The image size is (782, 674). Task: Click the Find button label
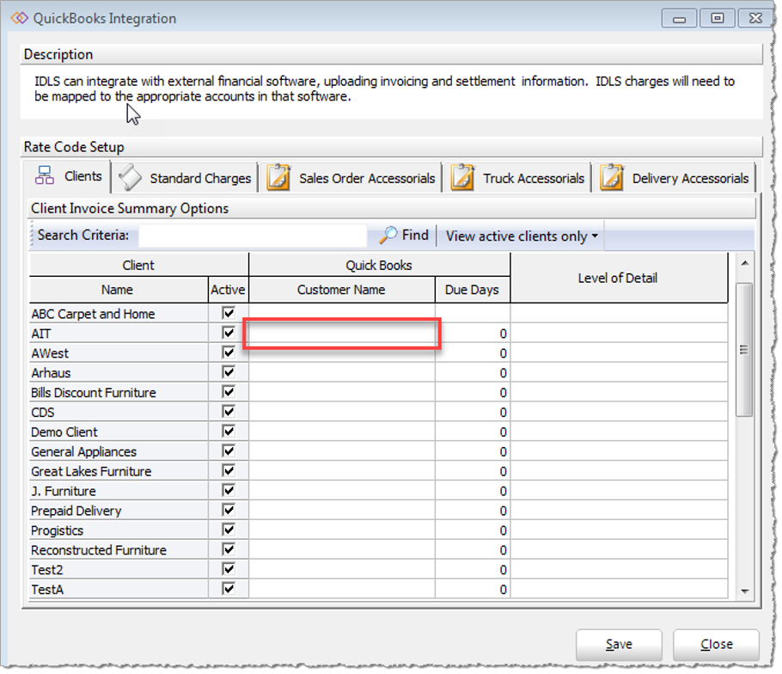pos(415,235)
